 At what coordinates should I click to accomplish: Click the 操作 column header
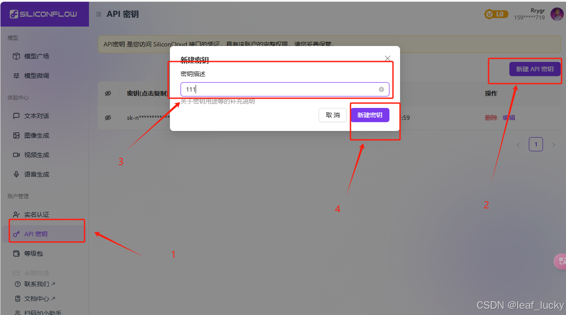[491, 93]
